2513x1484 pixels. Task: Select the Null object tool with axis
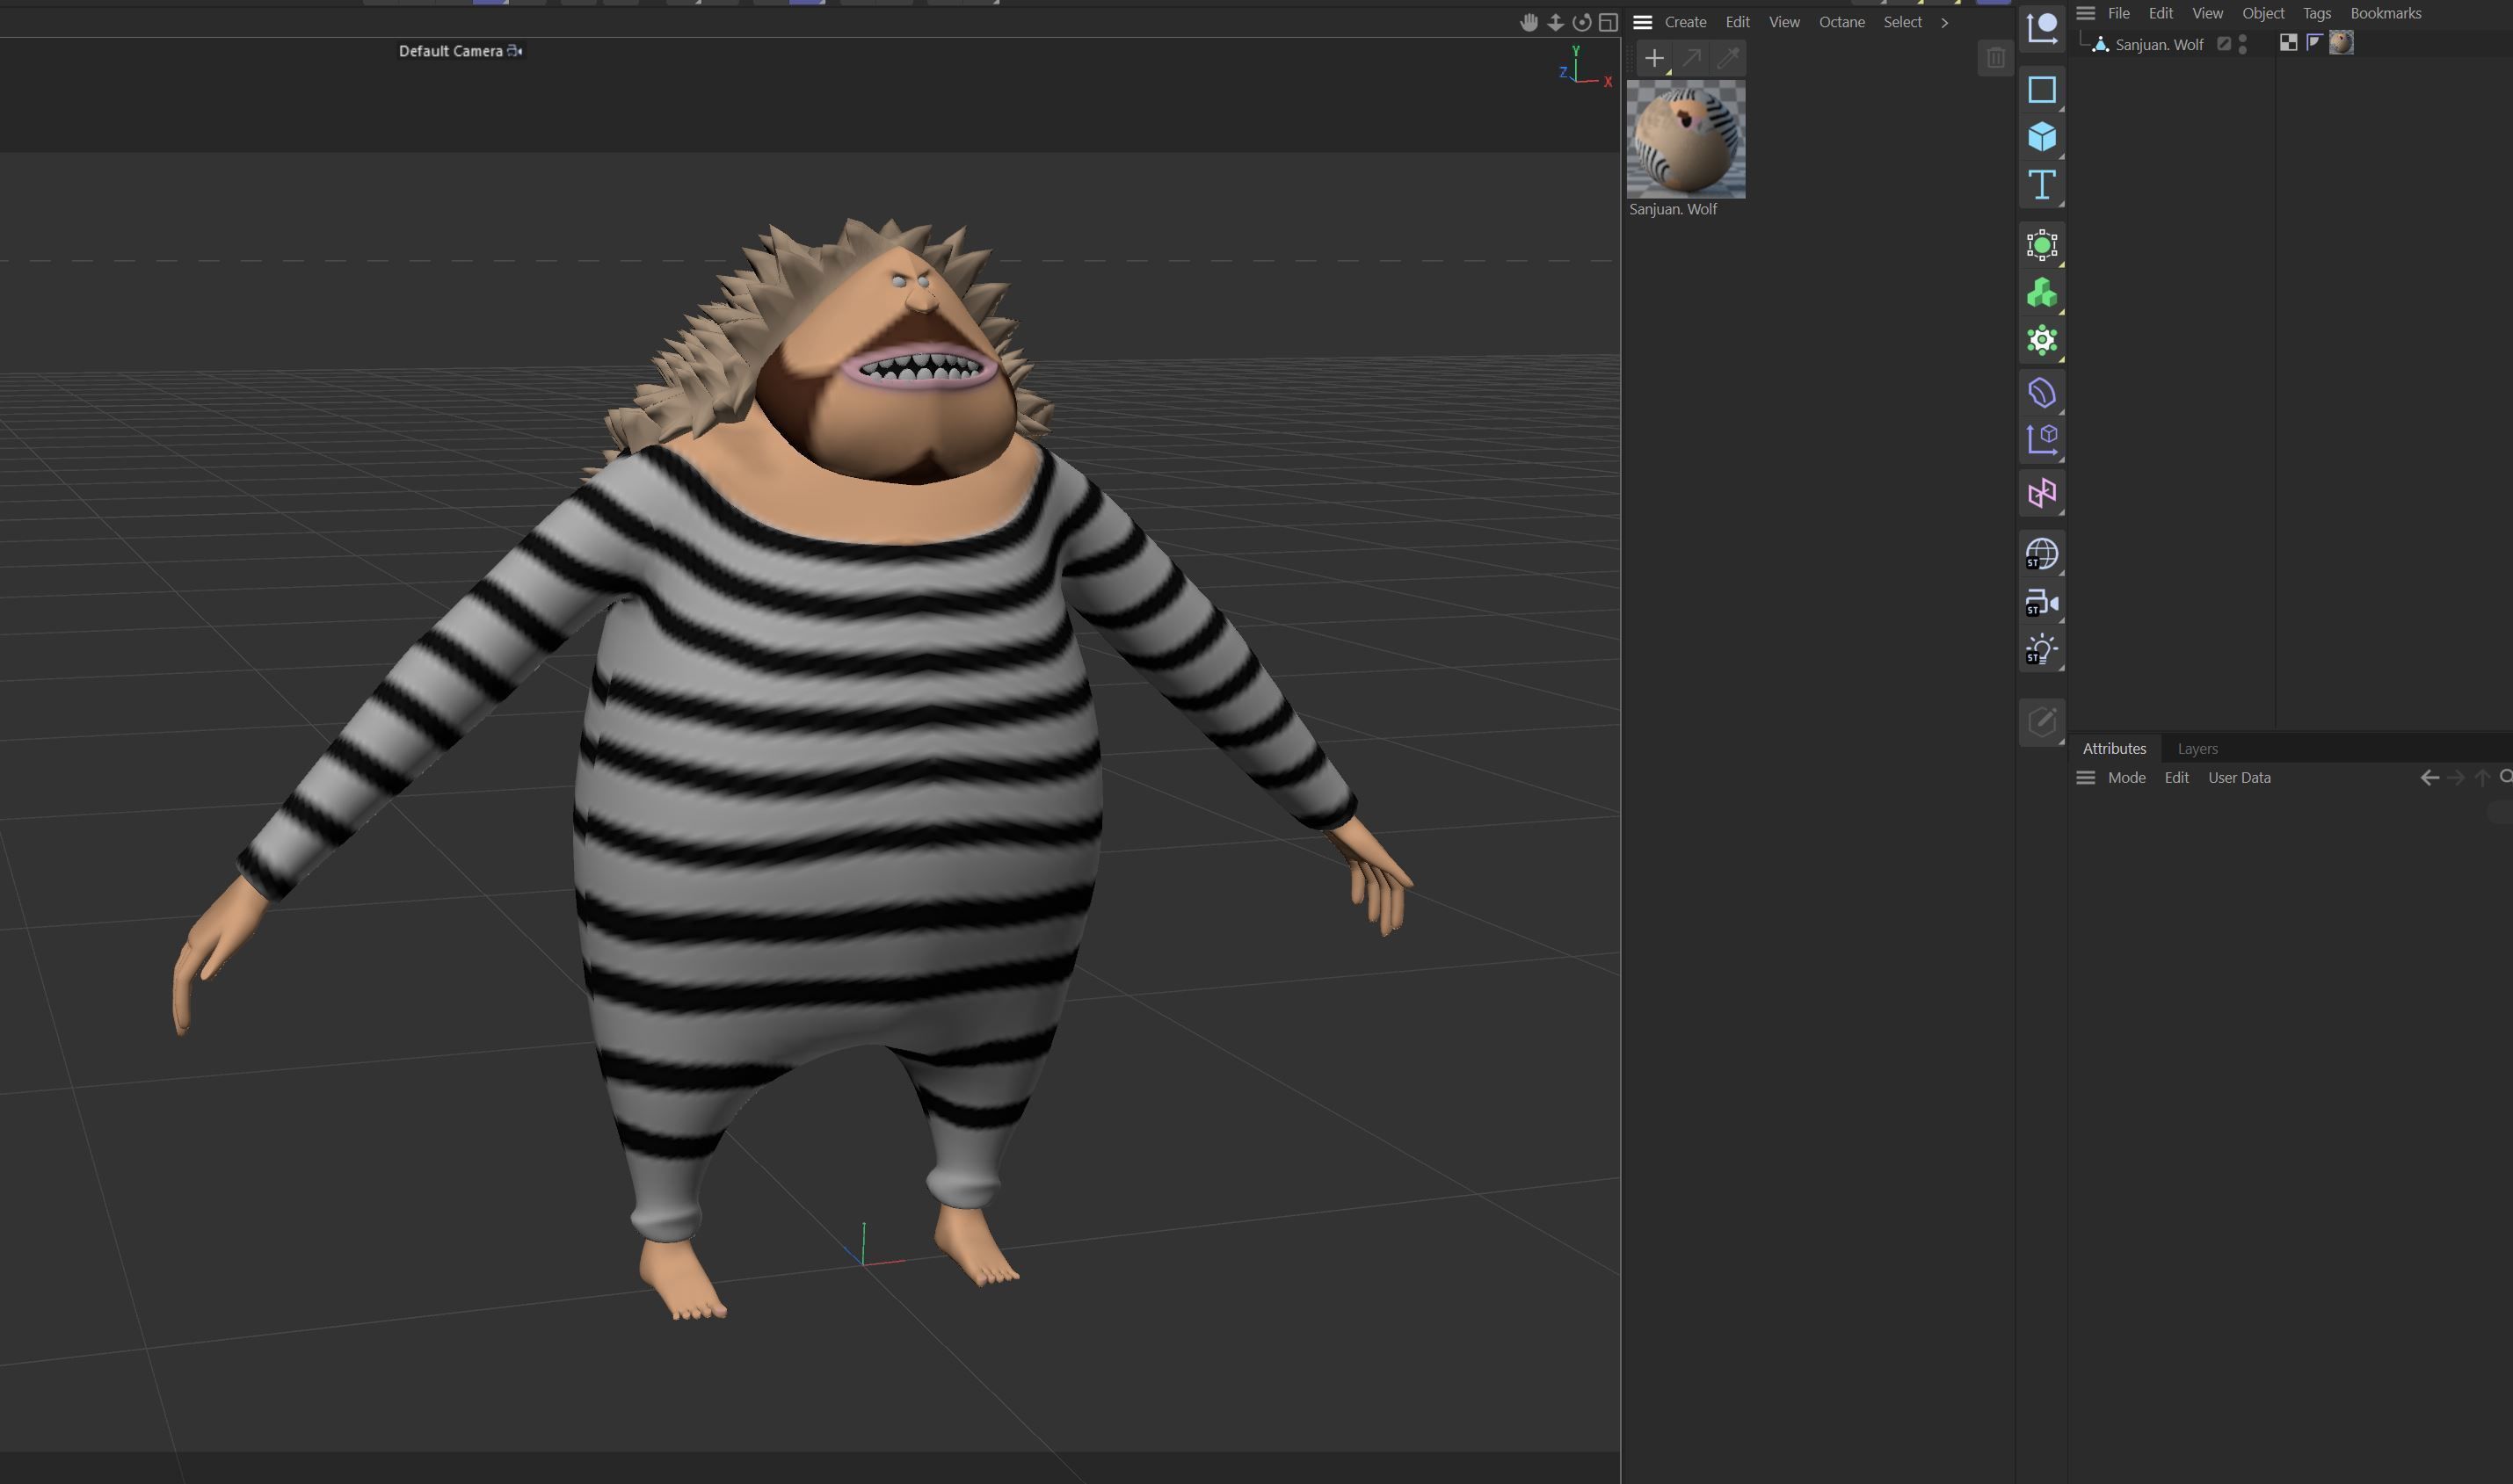(2041, 27)
